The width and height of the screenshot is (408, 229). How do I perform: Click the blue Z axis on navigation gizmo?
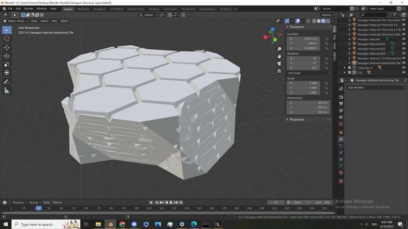[272, 30]
